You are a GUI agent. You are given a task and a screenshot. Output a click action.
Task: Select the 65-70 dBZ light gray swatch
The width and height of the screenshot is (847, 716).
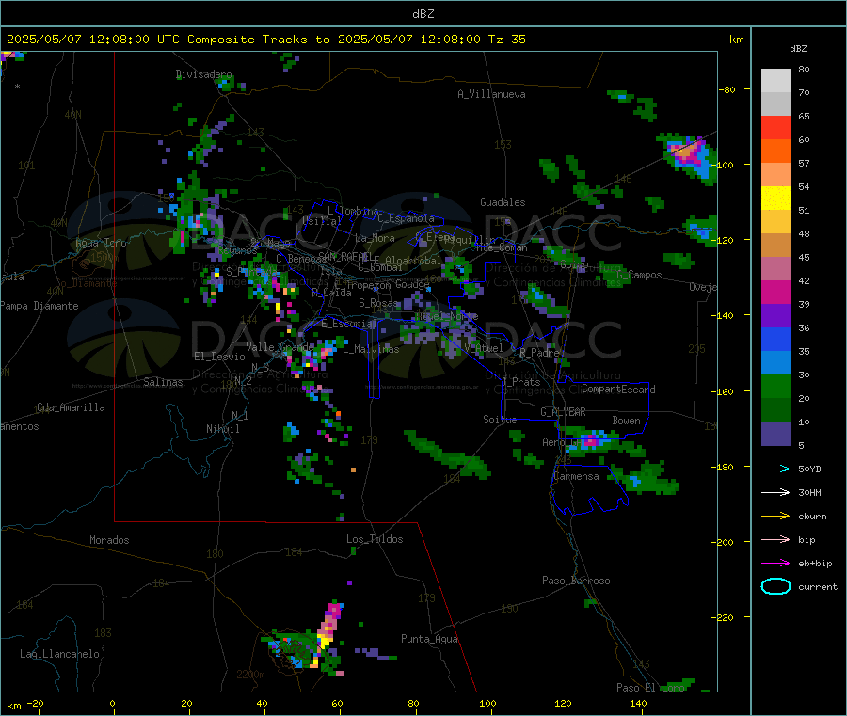coord(775,103)
